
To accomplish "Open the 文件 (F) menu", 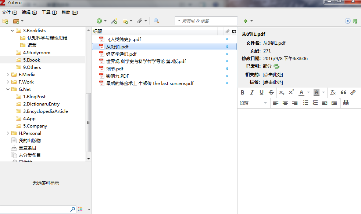I will click(x=10, y=12).
